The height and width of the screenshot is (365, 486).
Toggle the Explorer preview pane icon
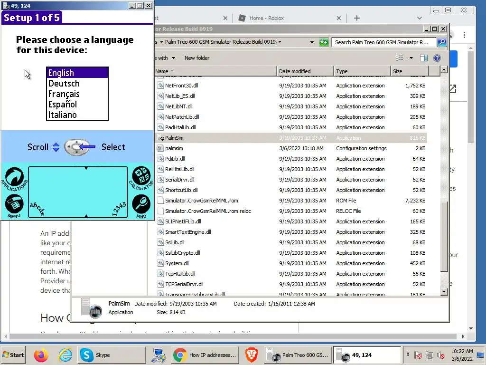(x=423, y=58)
